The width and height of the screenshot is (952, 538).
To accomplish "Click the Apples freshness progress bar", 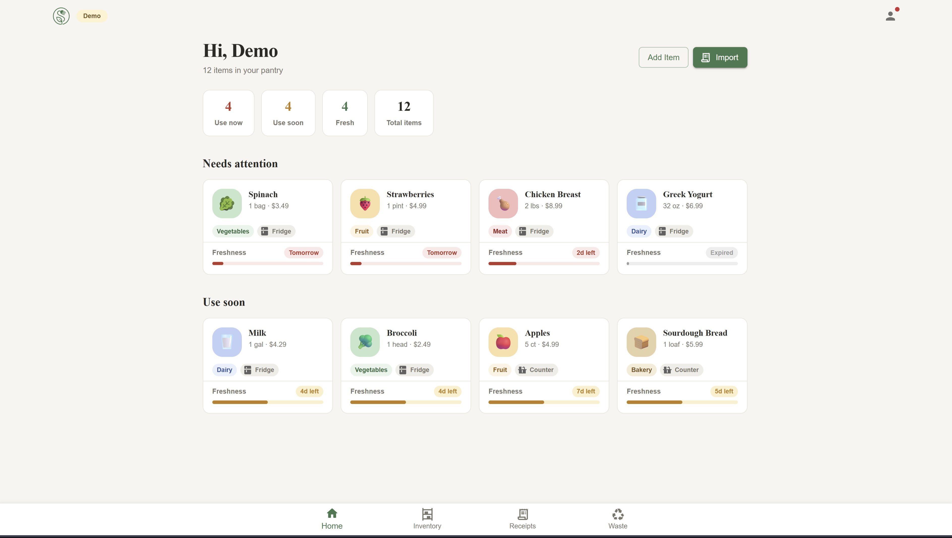I will coord(544,402).
